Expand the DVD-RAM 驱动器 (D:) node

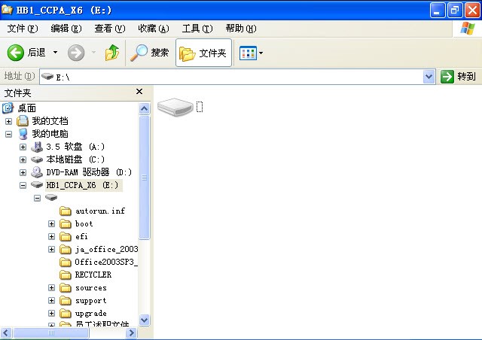tap(23, 172)
